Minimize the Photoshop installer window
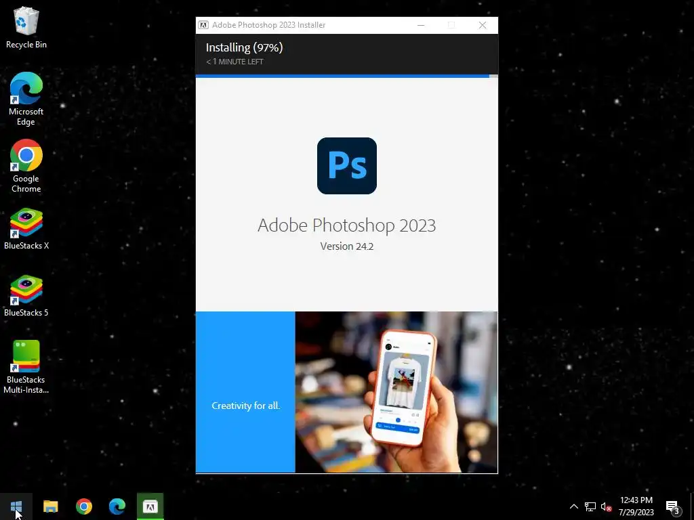The image size is (694, 520). click(x=421, y=25)
